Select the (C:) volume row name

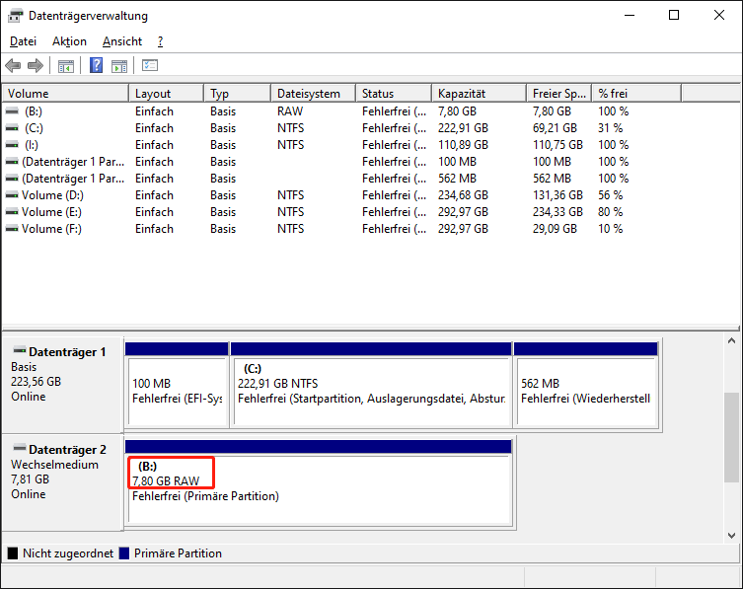(x=34, y=128)
